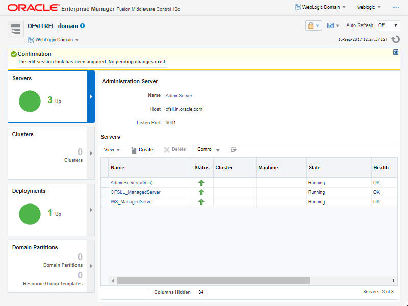Expand the Servers tile arrow
The height and width of the screenshot is (306, 408).
point(91,96)
